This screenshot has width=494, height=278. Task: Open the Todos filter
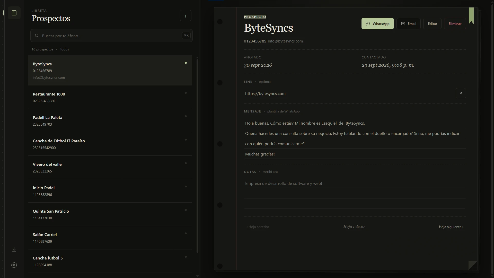click(x=64, y=49)
